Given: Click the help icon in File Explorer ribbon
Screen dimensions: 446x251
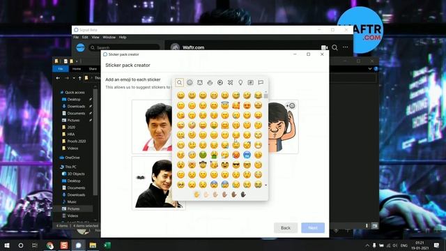Looking at the screenshot, I should pyautogui.click(x=376, y=68).
